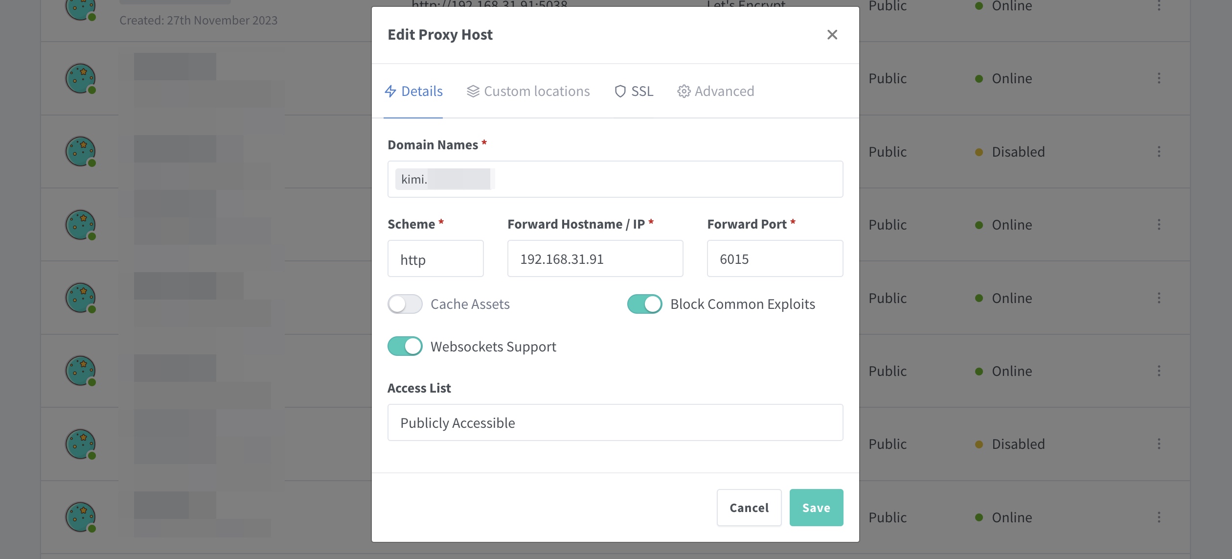The image size is (1232, 559).
Task: Click the avatar icon in the bottom row
Action: tap(81, 517)
